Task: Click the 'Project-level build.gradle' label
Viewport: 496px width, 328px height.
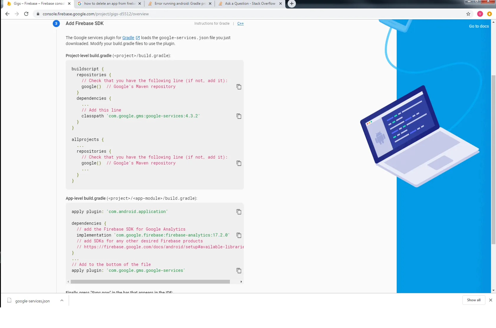Action: click(x=89, y=56)
